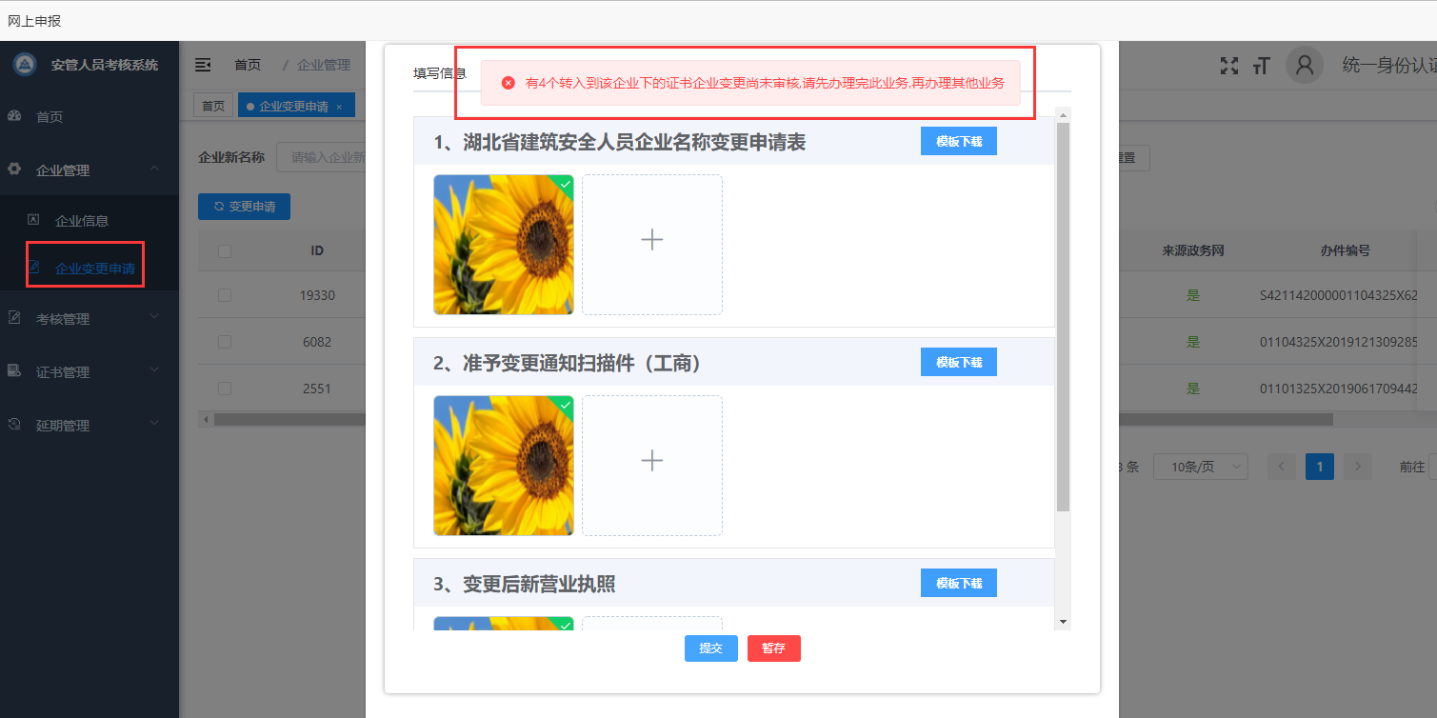
Task: Click the red 暂存 button
Action: [774, 648]
